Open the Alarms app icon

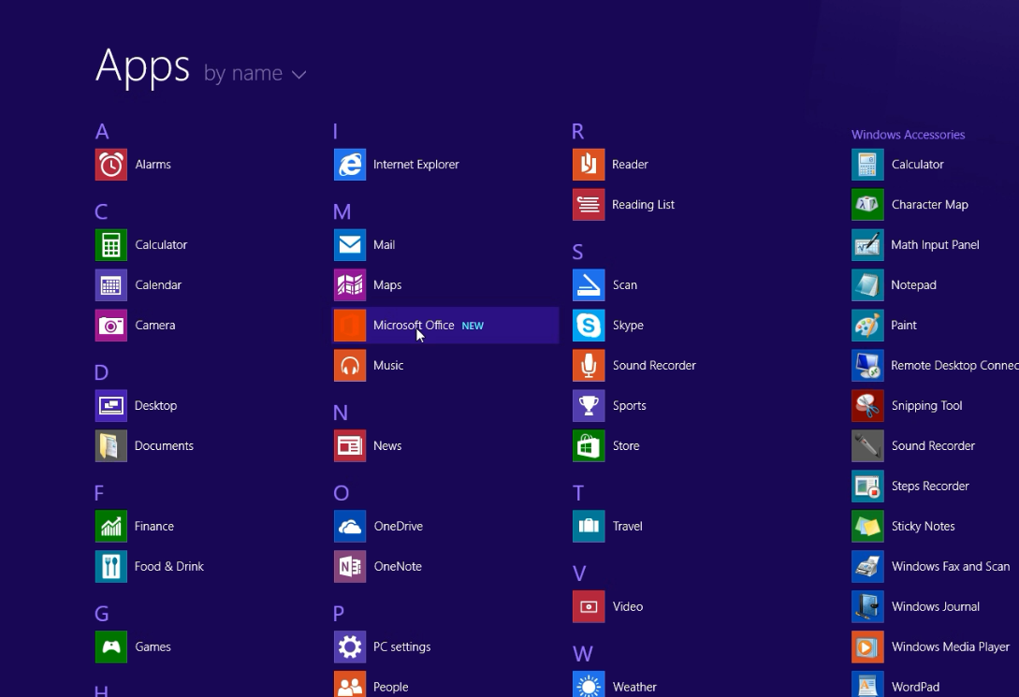point(111,165)
